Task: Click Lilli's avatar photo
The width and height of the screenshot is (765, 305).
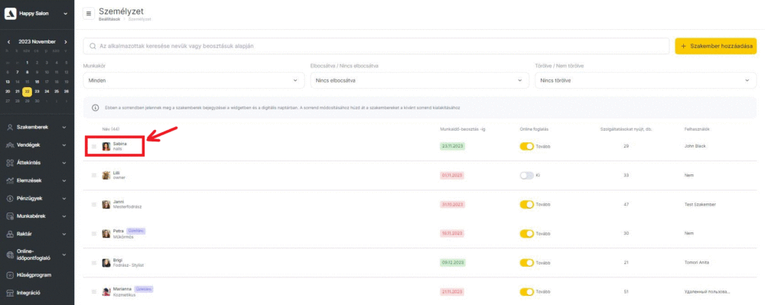Action: (106, 175)
